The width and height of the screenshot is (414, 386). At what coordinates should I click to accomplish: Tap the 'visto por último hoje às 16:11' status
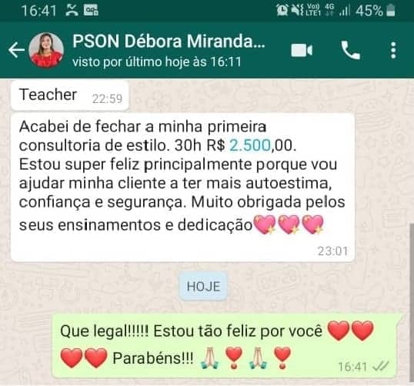[157, 62]
